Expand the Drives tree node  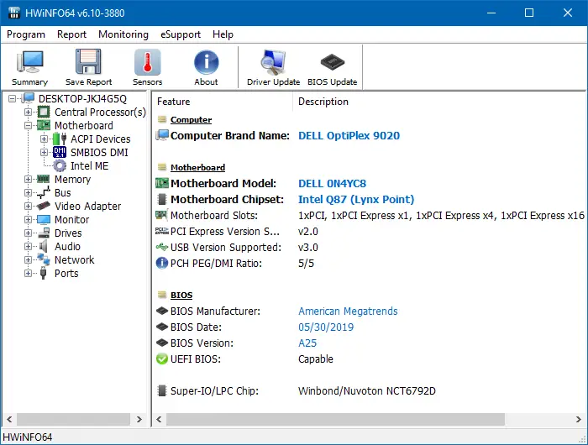point(28,233)
